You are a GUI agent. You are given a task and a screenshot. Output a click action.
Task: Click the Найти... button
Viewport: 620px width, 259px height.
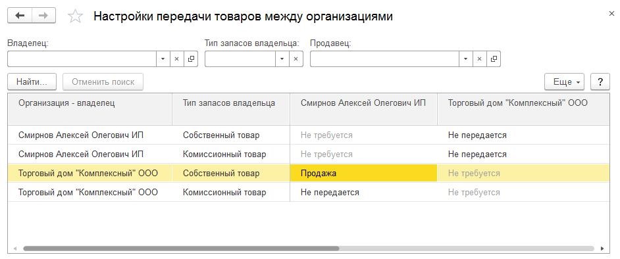pyautogui.click(x=32, y=82)
